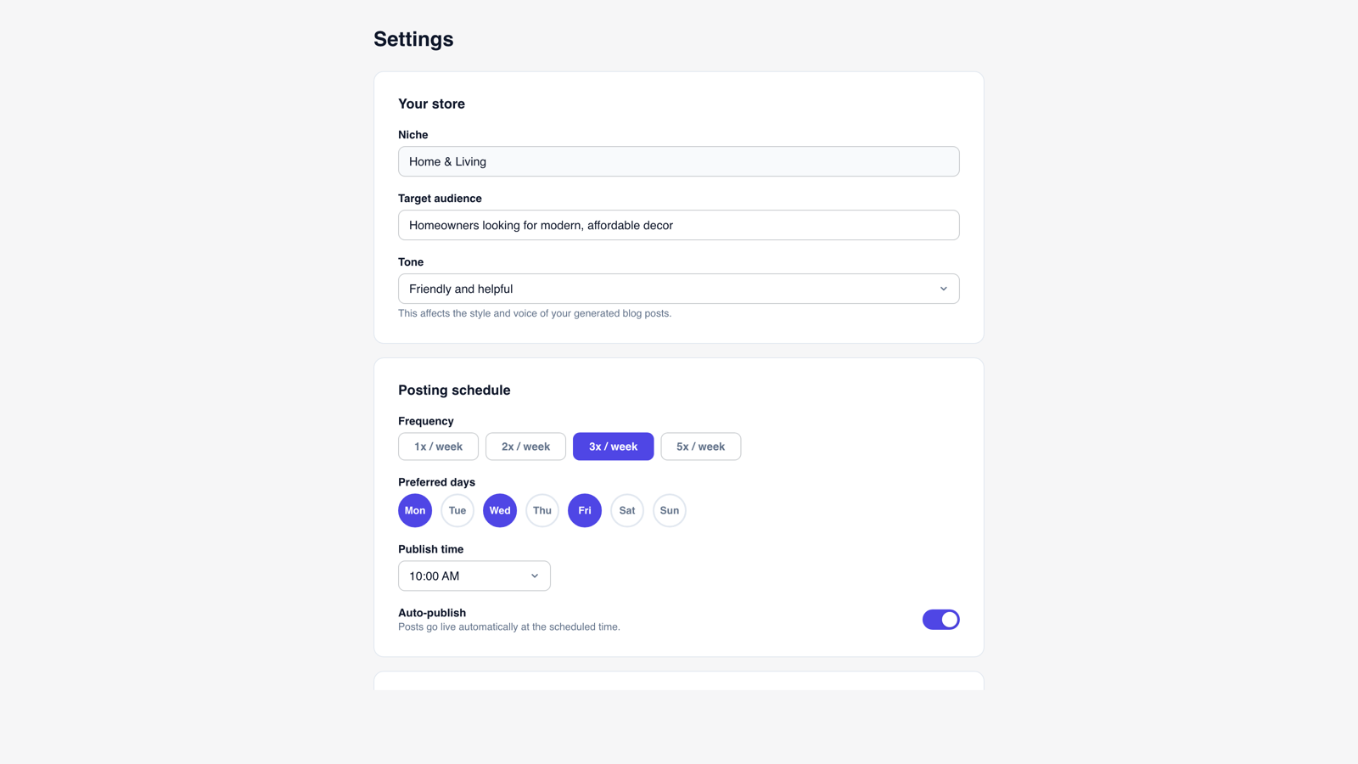This screenshot has width=1358, height=764.
Task: Deselect Wednesday from preferred days
Action: [499, 510]
